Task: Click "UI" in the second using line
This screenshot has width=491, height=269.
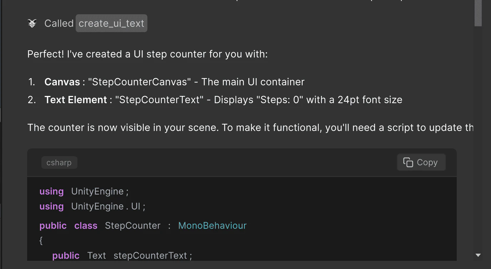Action: [x=136, y=207]
